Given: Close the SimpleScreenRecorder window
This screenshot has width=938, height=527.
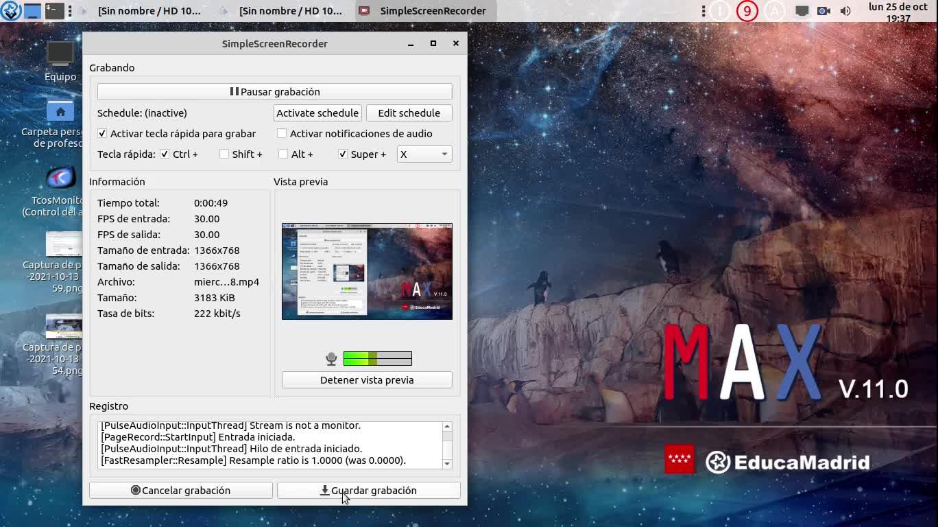Looking at the screenshot, I should (x=456, y=43).
